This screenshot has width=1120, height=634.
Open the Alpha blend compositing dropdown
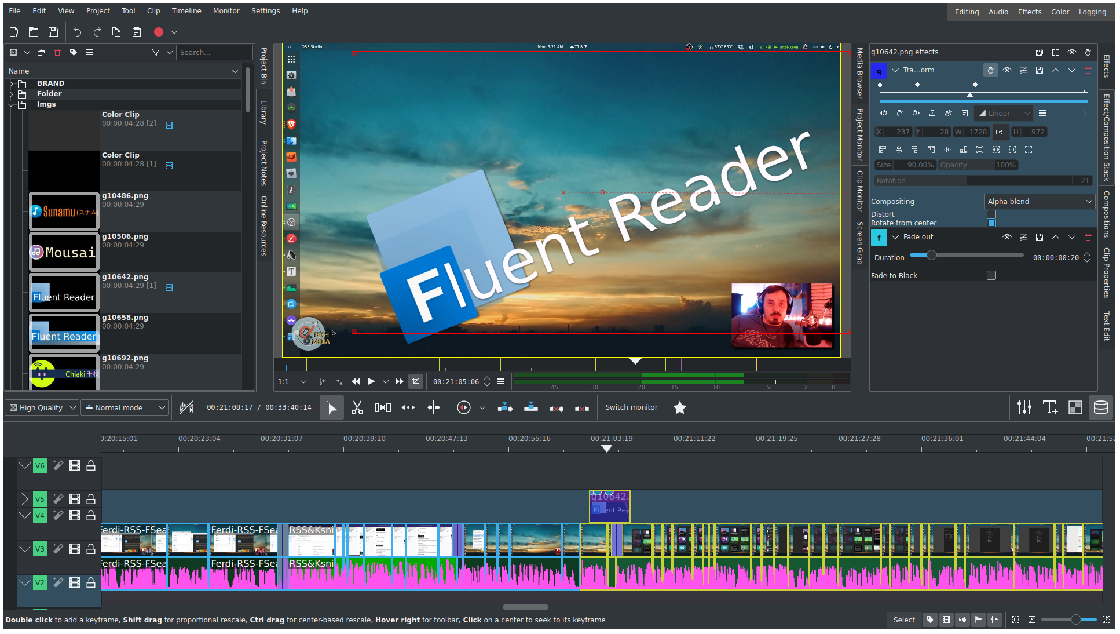click(x=1040, y=202)
